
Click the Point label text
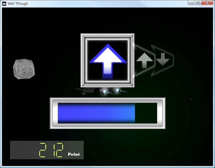[x=74, y=154]
